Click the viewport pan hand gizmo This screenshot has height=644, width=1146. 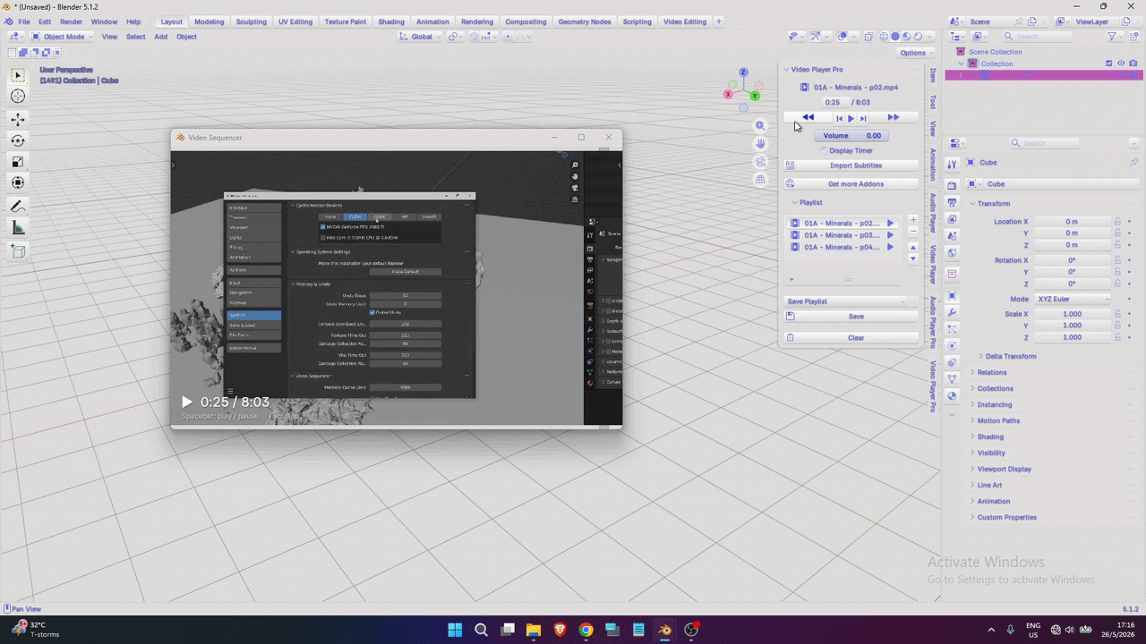click(x=760, y=144)
